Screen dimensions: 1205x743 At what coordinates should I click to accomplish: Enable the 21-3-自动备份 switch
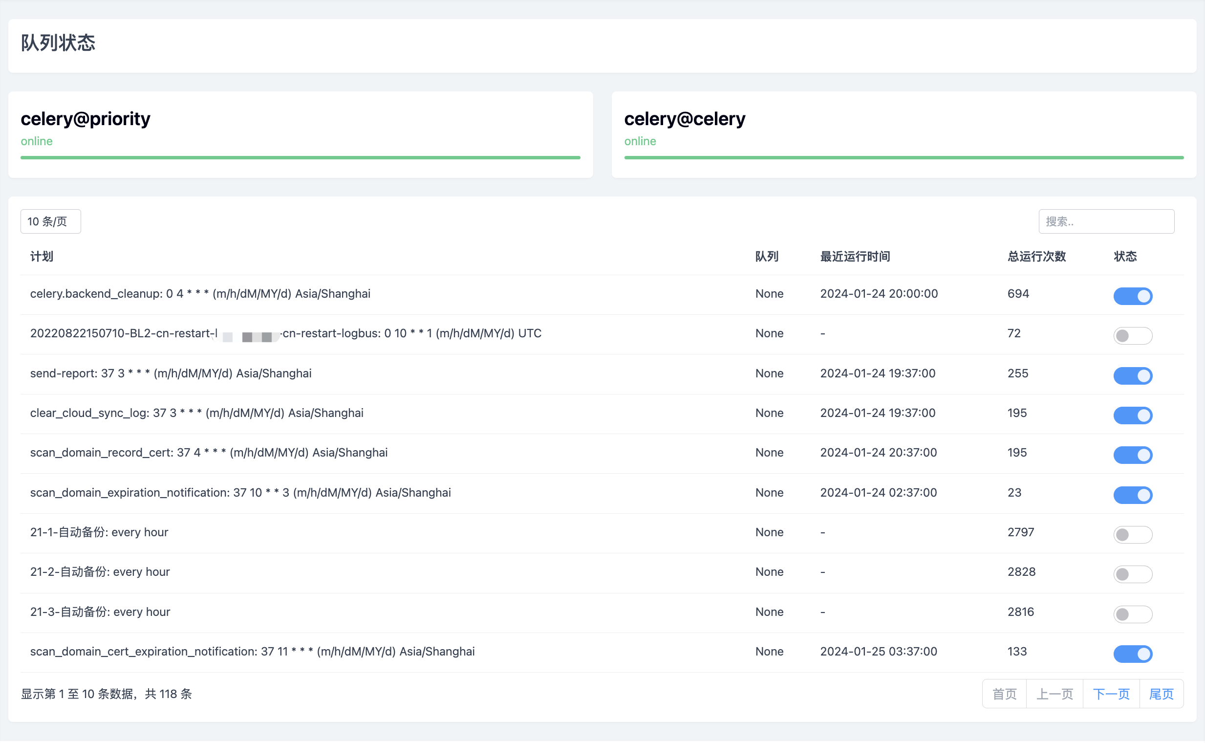(x=1132, y=614)
